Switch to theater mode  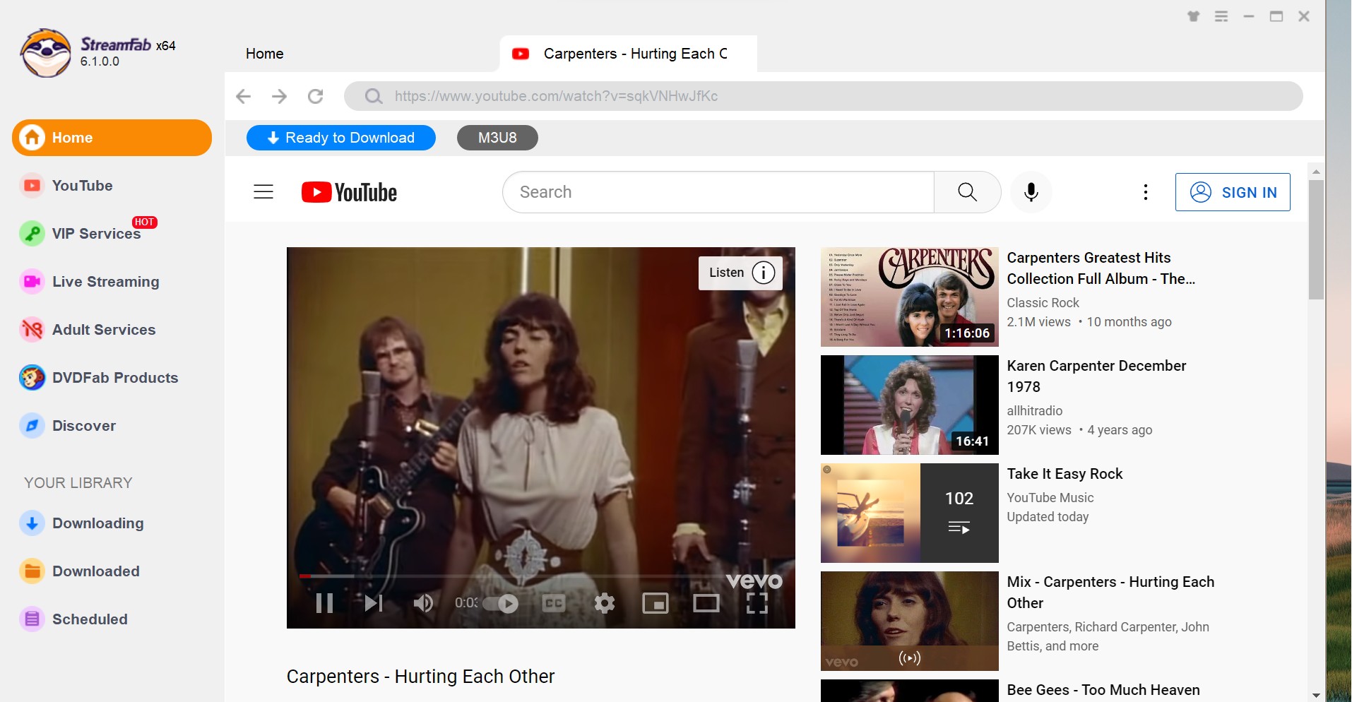(706, 603)
